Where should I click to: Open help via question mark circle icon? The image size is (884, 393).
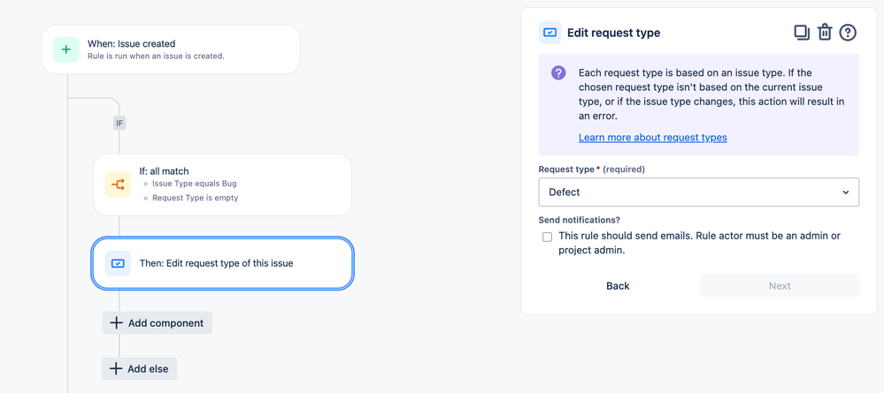848,33
